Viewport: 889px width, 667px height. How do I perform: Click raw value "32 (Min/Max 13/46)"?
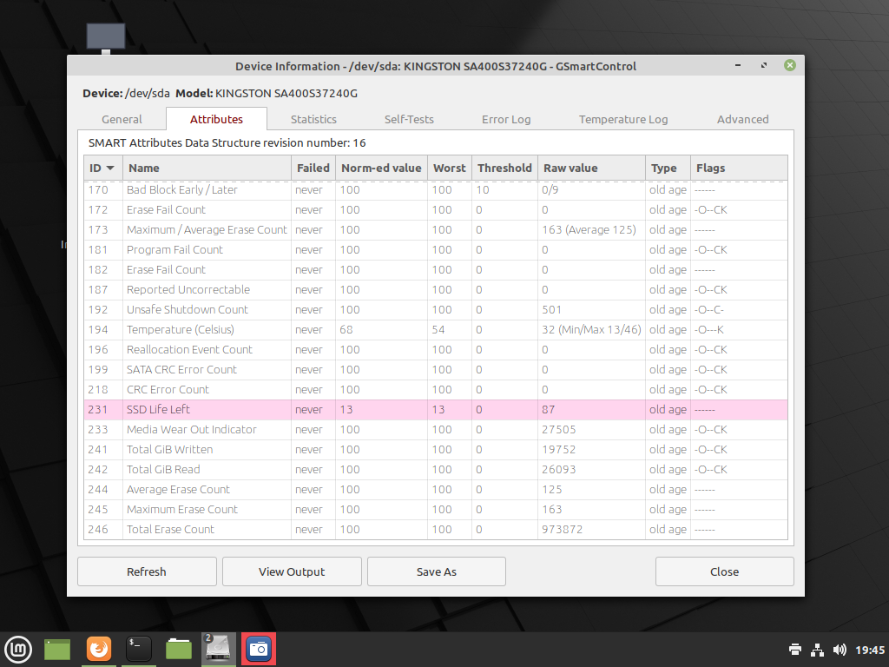[591, 329]
